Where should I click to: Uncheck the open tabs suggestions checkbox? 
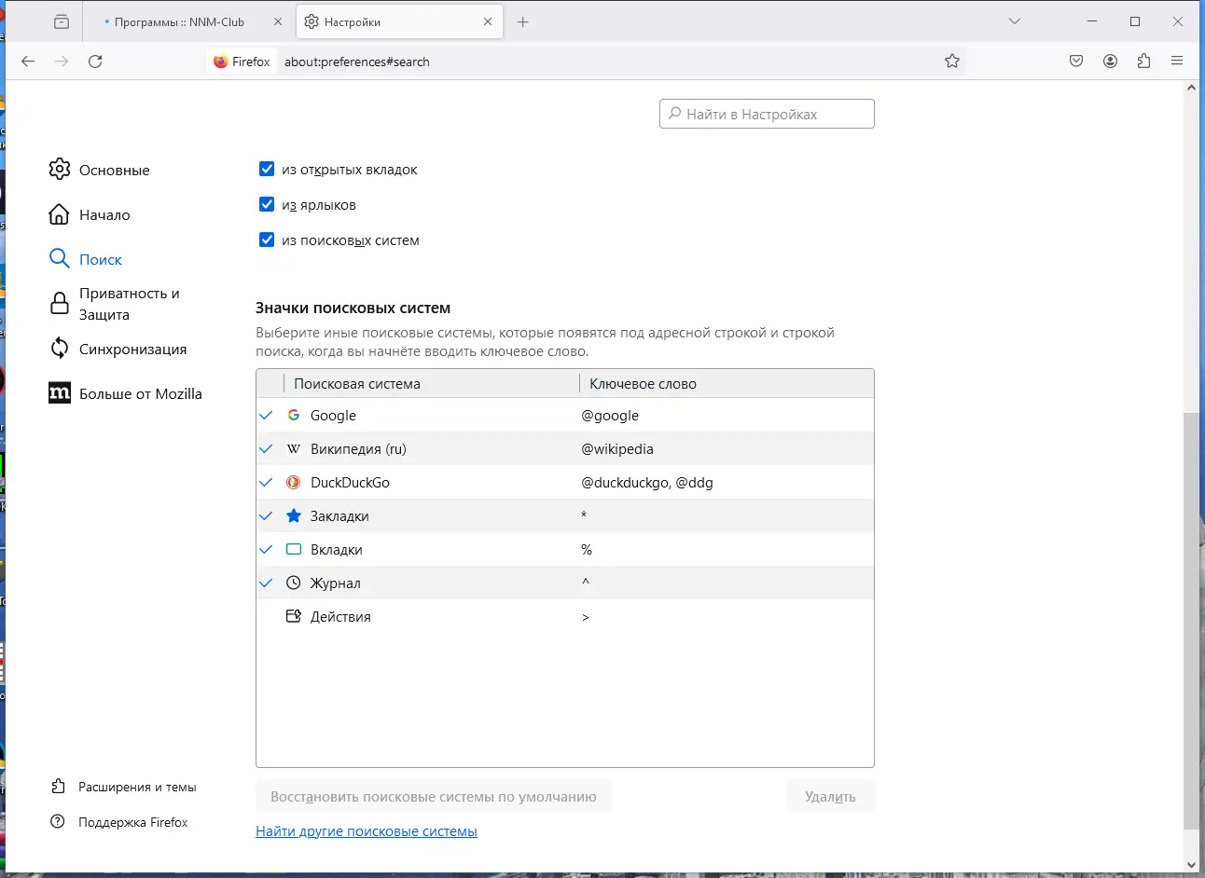[267, 169]
